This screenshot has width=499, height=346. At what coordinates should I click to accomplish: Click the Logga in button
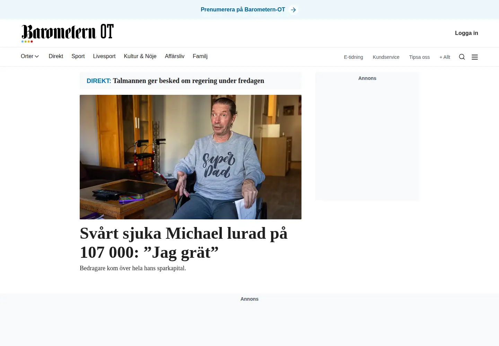466,33
